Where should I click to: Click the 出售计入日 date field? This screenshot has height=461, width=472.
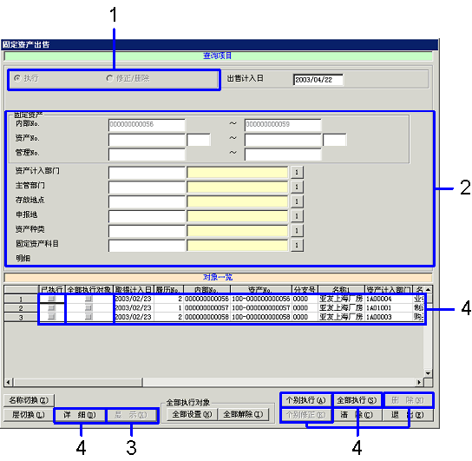[x=318, y=80]
